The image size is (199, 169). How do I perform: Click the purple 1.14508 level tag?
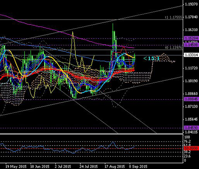click(191, 45)
